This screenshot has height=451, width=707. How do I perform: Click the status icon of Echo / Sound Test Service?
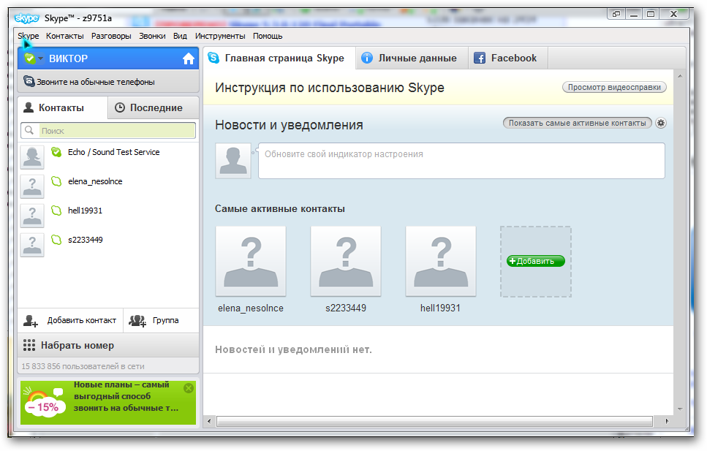(x=56, y=152)
